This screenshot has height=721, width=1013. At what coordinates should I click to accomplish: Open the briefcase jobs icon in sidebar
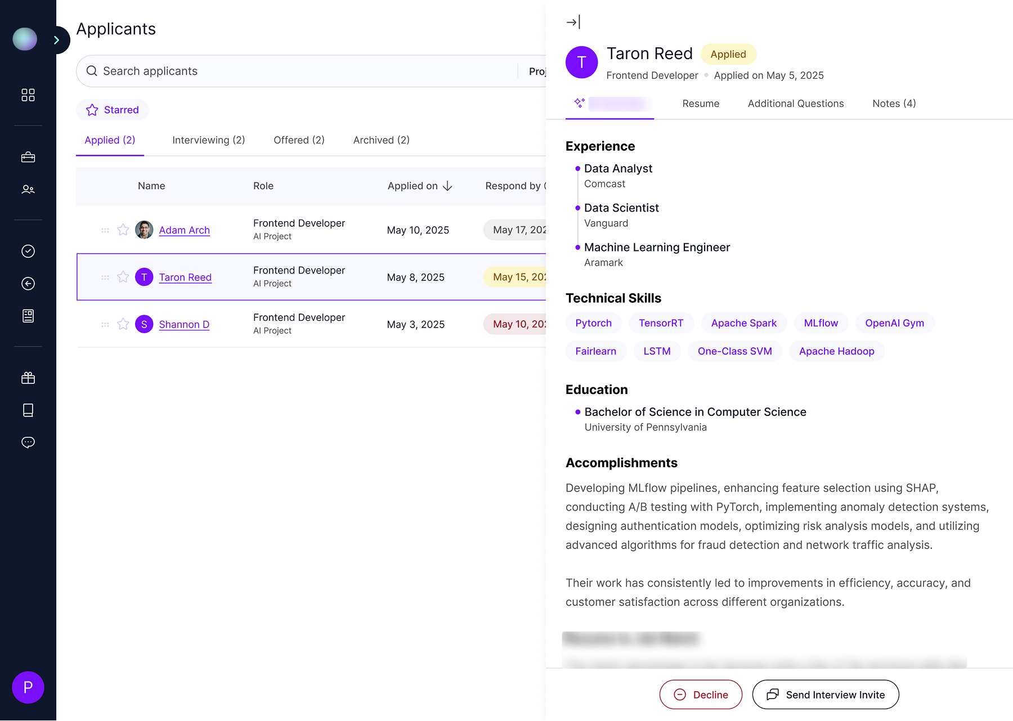[x=28, y=158]
